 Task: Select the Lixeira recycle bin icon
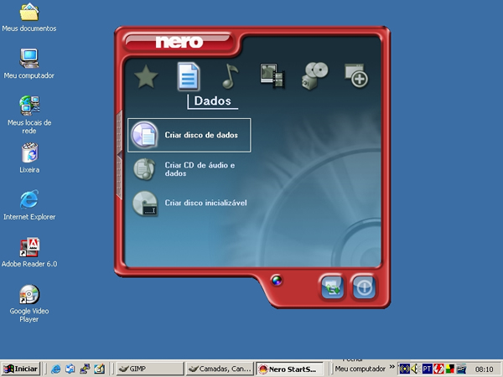29,158
